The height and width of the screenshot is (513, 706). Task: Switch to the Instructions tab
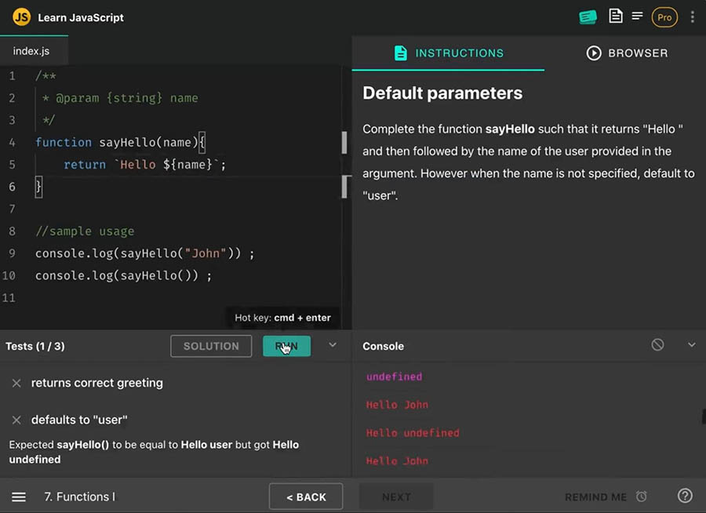[448, 53]
